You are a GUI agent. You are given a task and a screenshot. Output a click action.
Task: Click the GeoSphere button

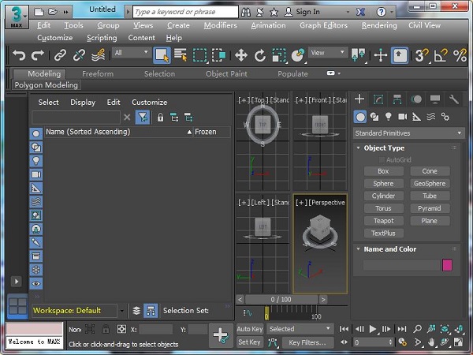[430, 184]
